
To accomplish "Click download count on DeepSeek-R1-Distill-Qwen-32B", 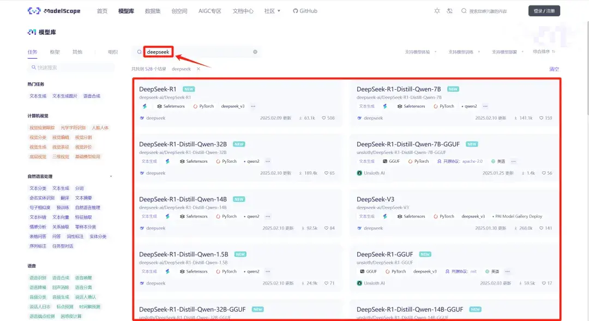I will [x=308, y=173].
